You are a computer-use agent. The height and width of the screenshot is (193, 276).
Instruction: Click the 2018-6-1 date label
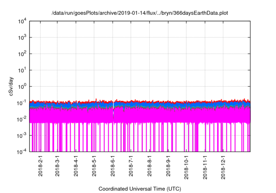[x=113, y=166]
